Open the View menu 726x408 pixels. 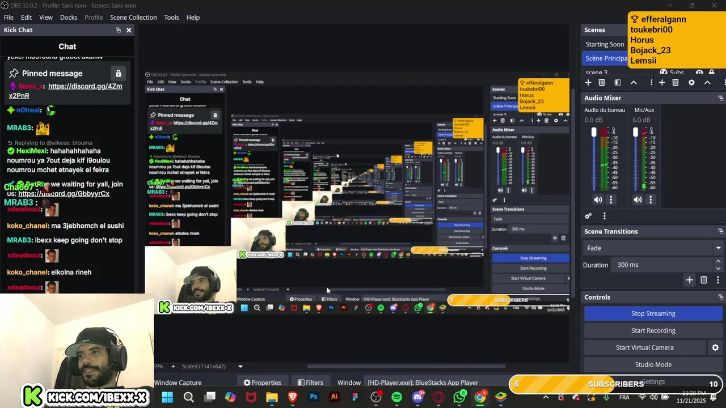pos(46,18)
